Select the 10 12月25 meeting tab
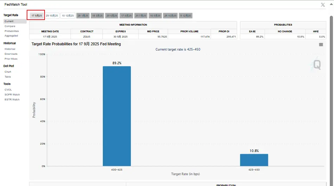This screenshot has width=334, height=186. [x=68, y=15]
